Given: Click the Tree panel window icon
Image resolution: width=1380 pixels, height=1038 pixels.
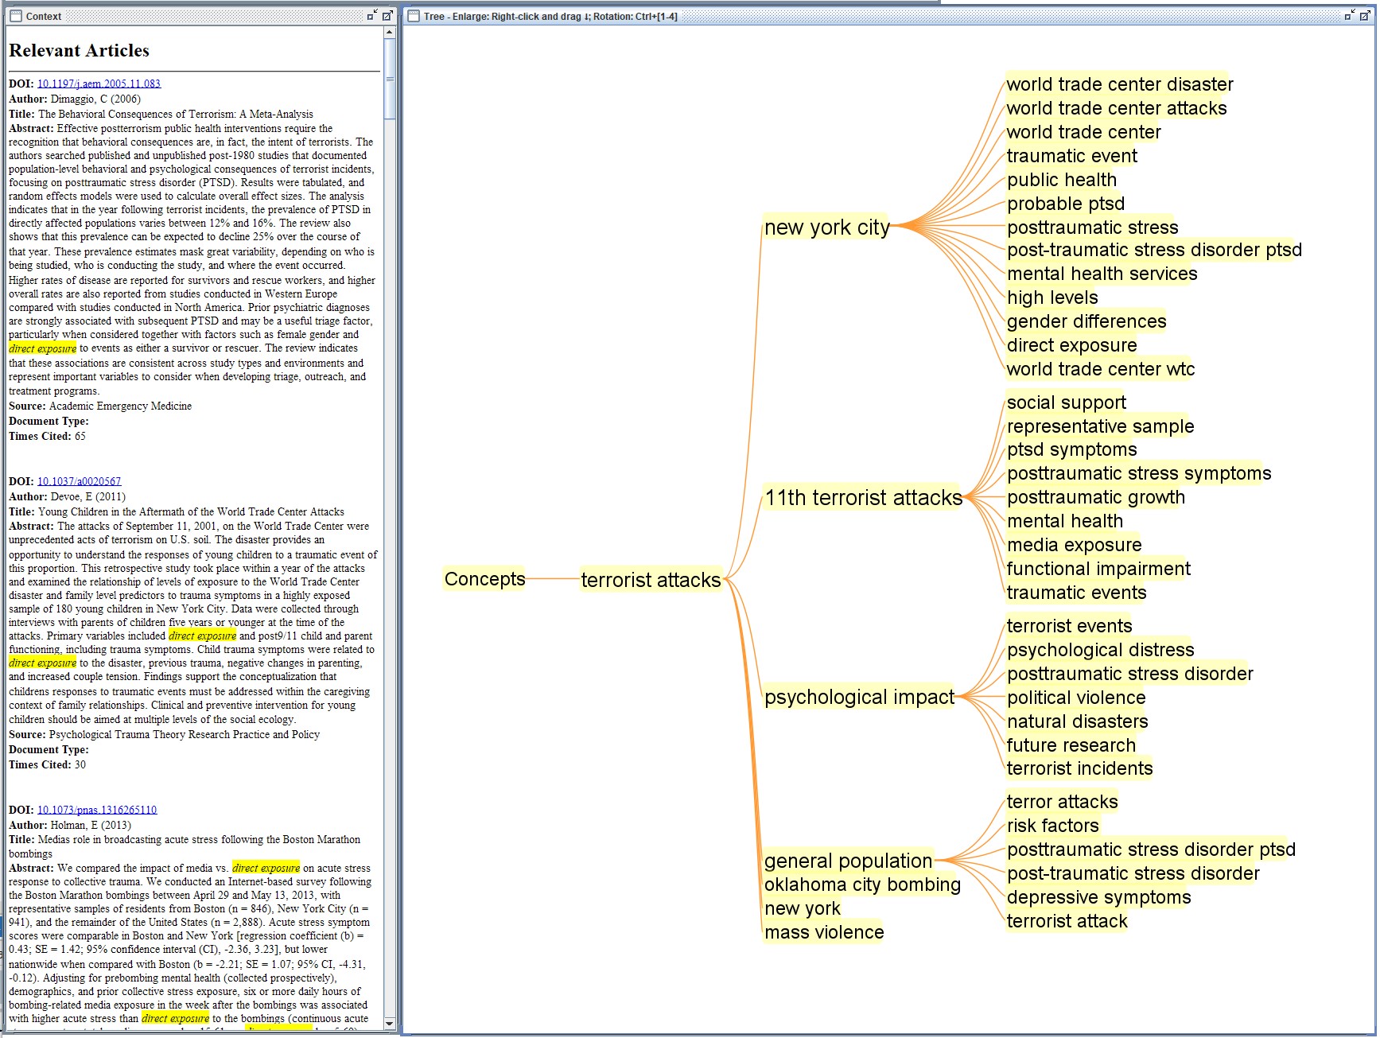Looking at the screenshot, I should pyautogui.click(x=414, y=16).
